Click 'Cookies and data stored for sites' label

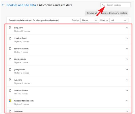tap(34, 20)
